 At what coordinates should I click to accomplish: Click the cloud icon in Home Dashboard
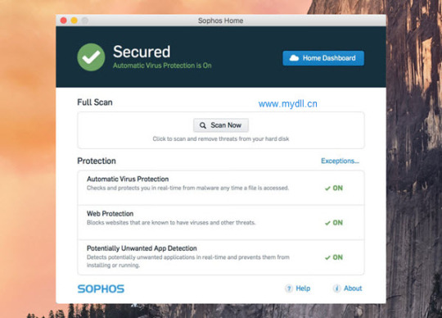[x=294, y=58]
